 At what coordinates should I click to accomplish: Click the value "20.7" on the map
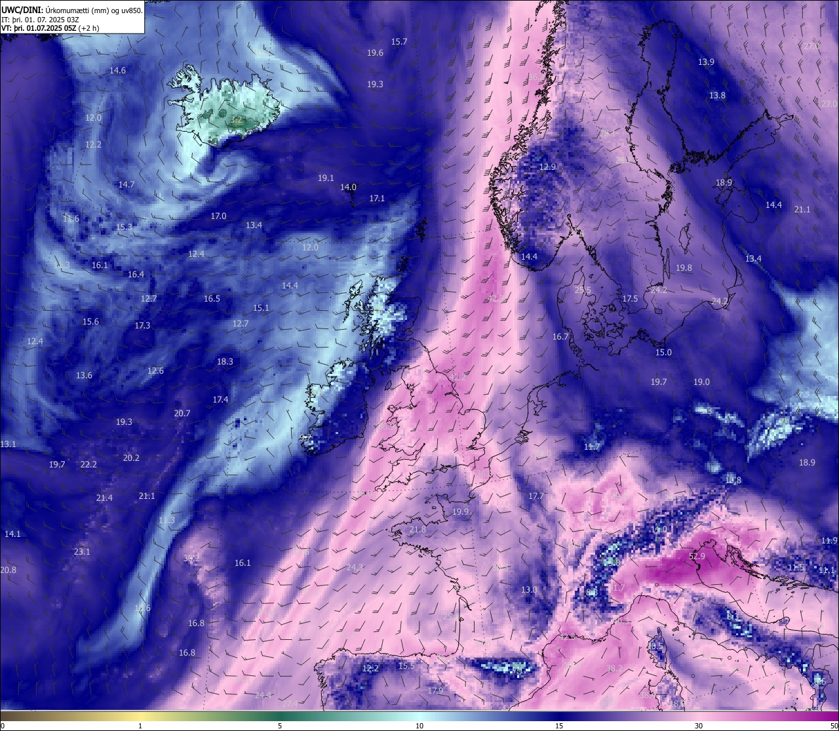(x=182, y=413)
